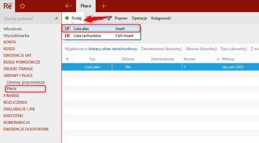
Task: Expand the KSIĘGI section
Action: coord(9,49)
